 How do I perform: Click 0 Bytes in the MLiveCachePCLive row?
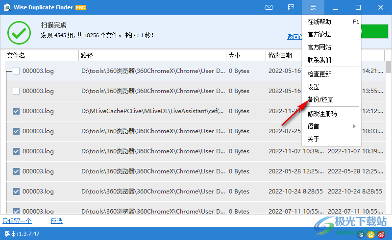click(239, 111)
